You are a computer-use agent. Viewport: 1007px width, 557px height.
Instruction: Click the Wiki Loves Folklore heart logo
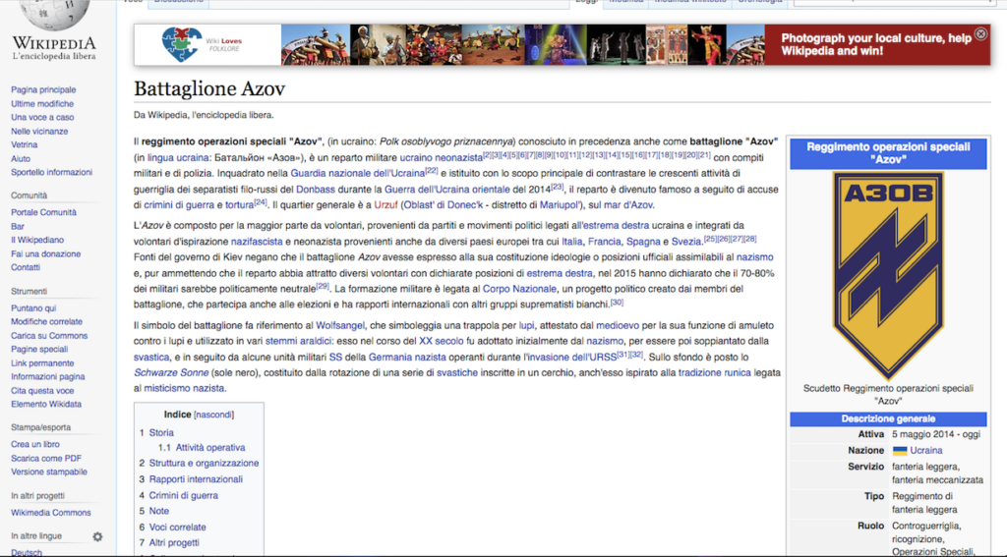point(182,44)
